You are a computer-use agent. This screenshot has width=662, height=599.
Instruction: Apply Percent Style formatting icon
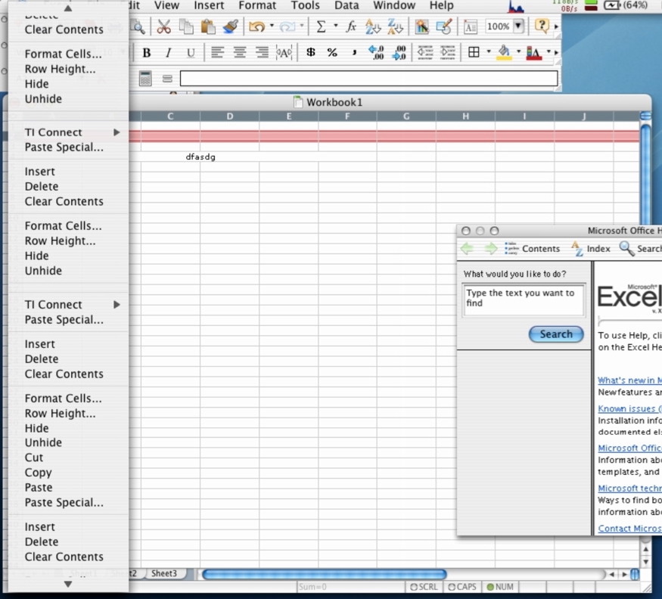[x=332, y=53]
